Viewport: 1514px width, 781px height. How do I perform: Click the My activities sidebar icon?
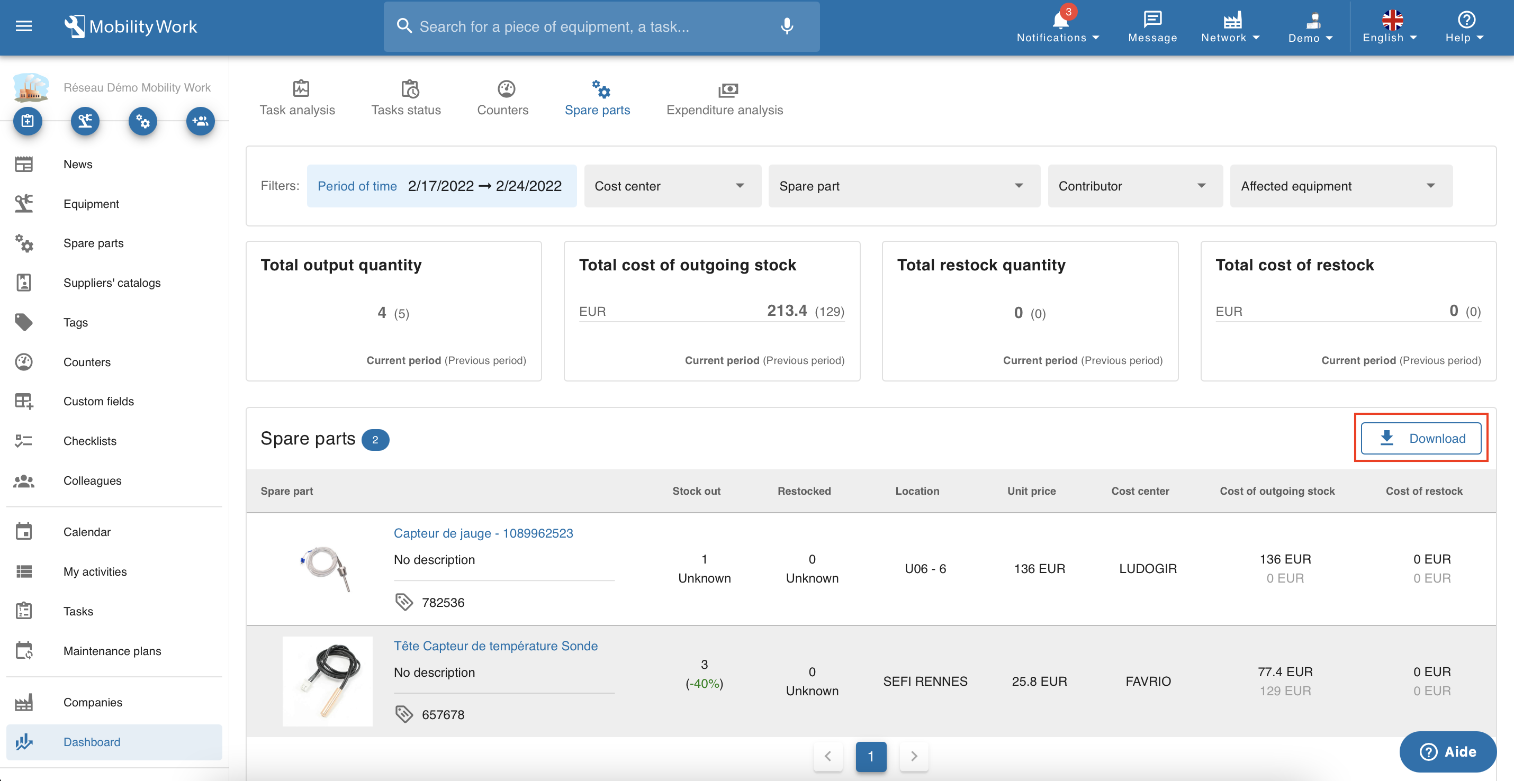(23, 572)
